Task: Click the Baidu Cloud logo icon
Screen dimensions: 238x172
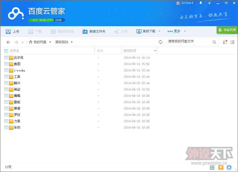Action: point(16,13)
